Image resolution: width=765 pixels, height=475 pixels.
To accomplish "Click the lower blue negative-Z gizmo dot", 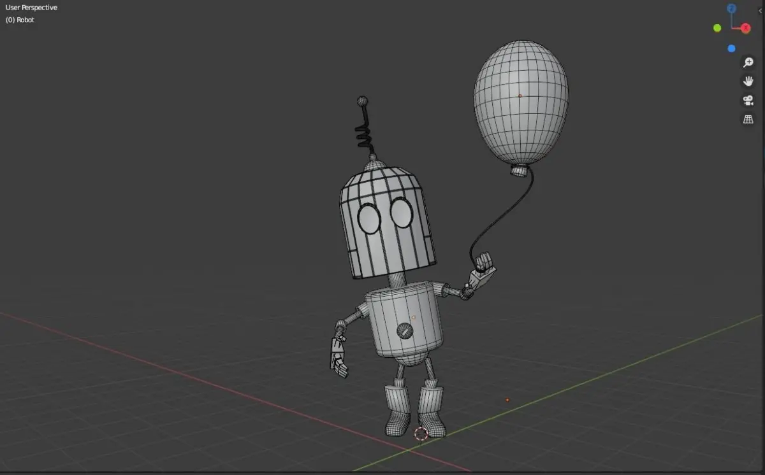I will [x=731, y=48].
